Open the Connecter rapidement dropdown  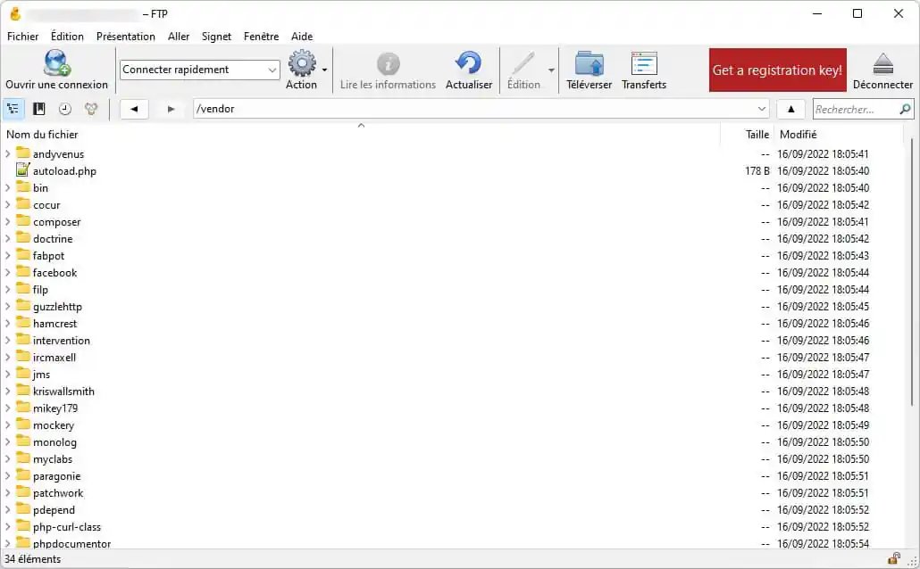click(x=272, y=70)
